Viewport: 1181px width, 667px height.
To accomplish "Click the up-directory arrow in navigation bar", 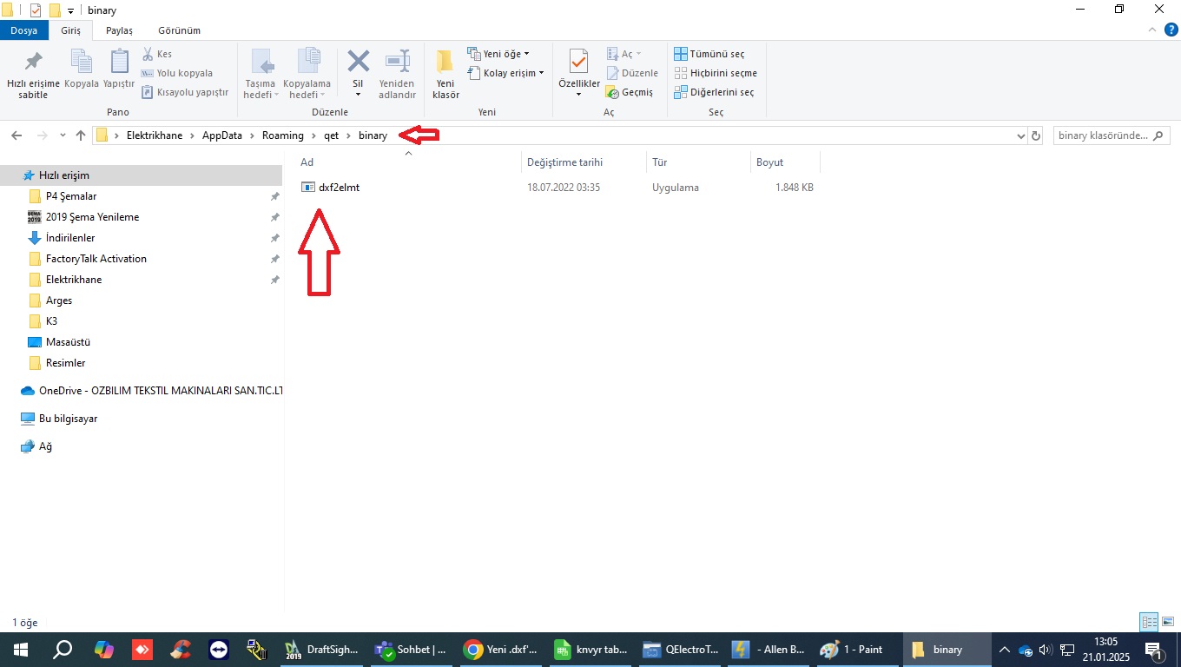I will [81, 135].
